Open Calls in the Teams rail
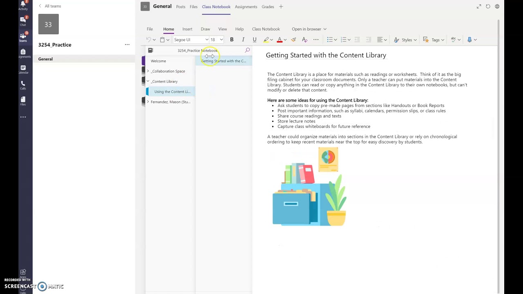The image size is (523, 294). (23, 85)
